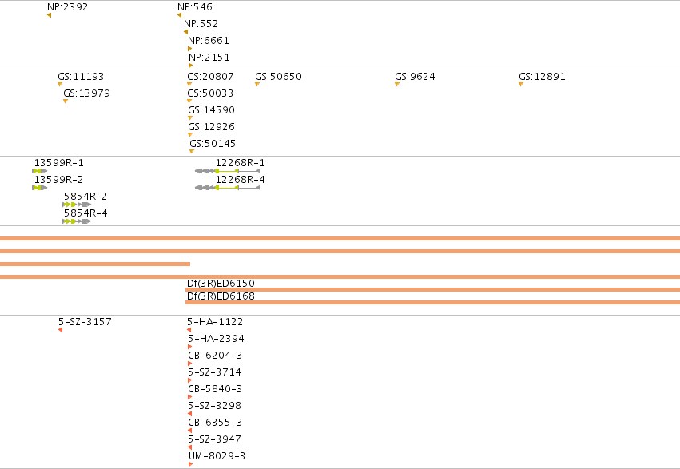Open the 5854R-4 label text

pos(85,213)
